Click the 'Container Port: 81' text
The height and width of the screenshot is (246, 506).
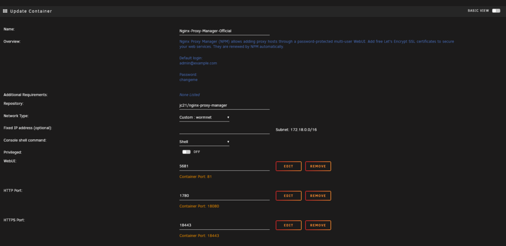click(195, 177)
